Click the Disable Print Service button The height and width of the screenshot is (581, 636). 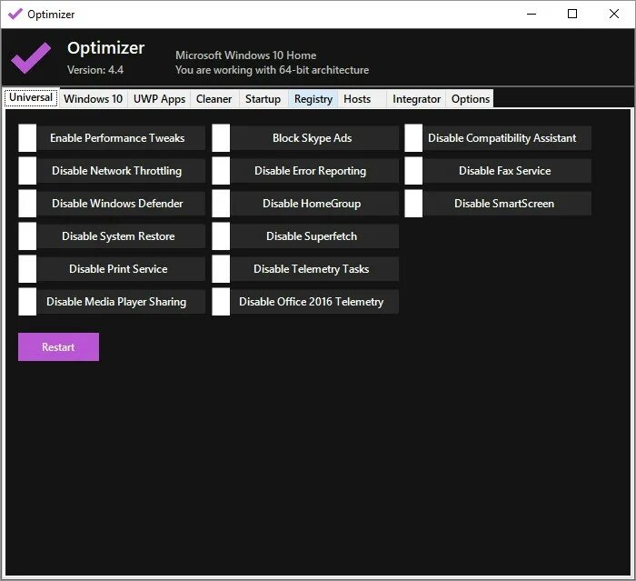(121, 269)
